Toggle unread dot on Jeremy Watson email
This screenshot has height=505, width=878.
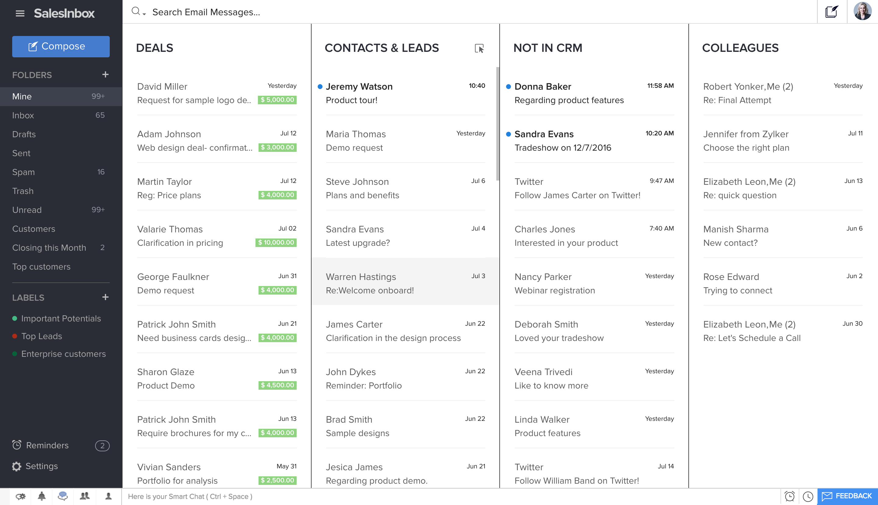tap(320, 86)
